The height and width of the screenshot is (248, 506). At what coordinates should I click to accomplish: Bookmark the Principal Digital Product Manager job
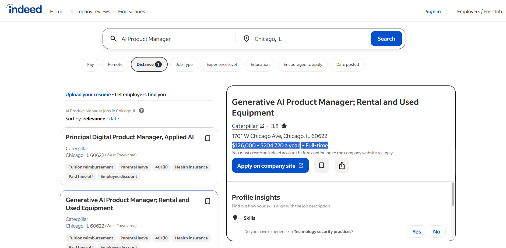pos(208,138)
